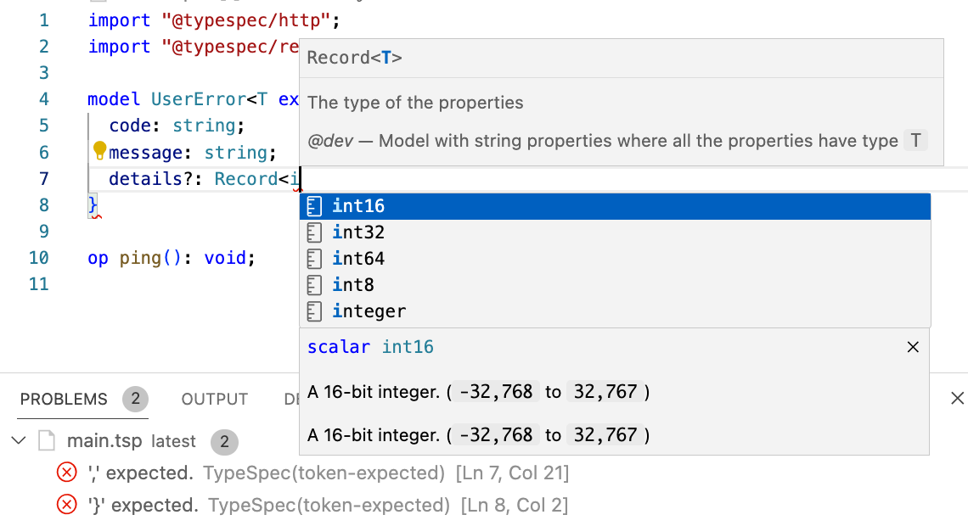Switch to the OUTPUT tab
The height and width of the screenshot is (526, 968).
(x=214, y=399)
